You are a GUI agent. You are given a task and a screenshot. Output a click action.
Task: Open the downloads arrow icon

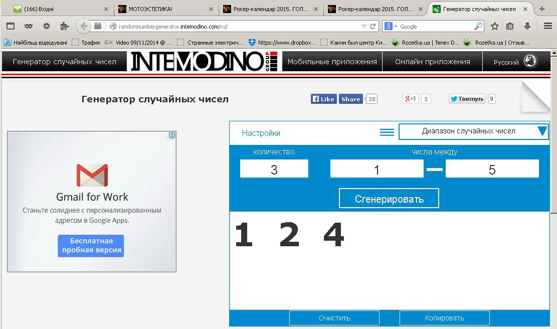527,26
